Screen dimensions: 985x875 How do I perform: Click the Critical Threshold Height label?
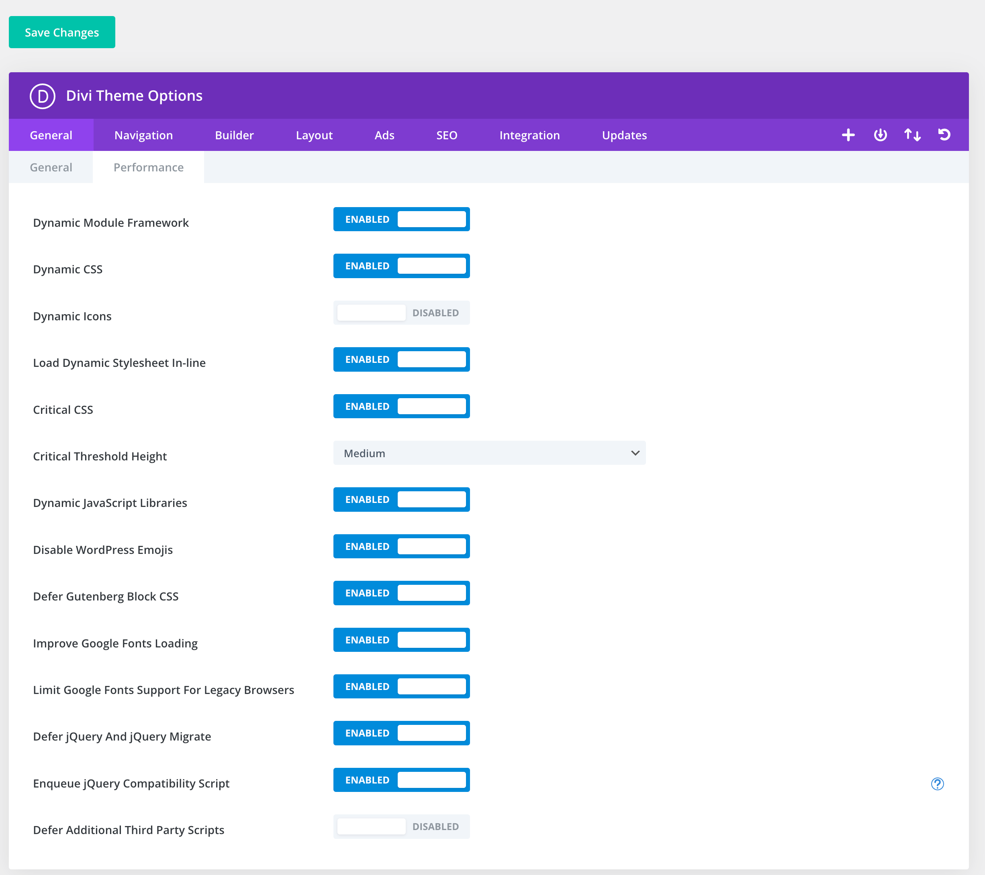click(100, 456)
